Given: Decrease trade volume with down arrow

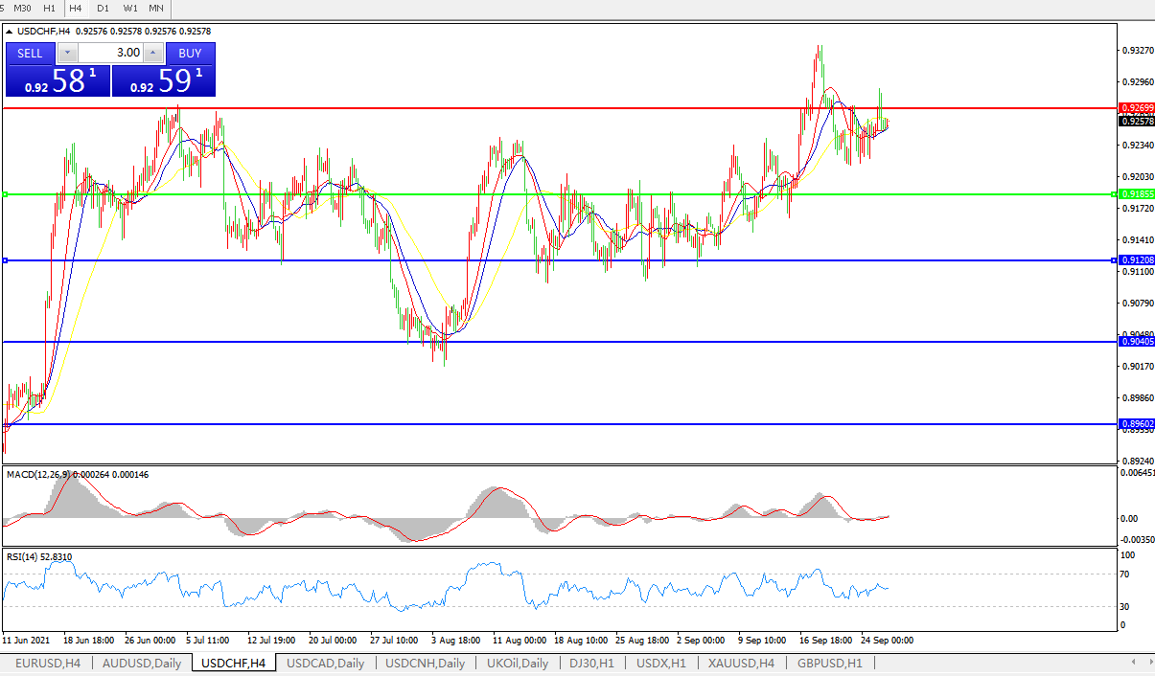Looking at the screenshot, I should point(67,54).
